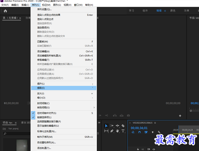Open the 图形(G) menu
The image size is (199, 151).
[x=57, y=5]
